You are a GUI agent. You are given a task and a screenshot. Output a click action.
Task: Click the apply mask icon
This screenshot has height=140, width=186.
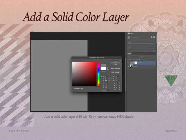pyautogui.click(x=149, y=51)
